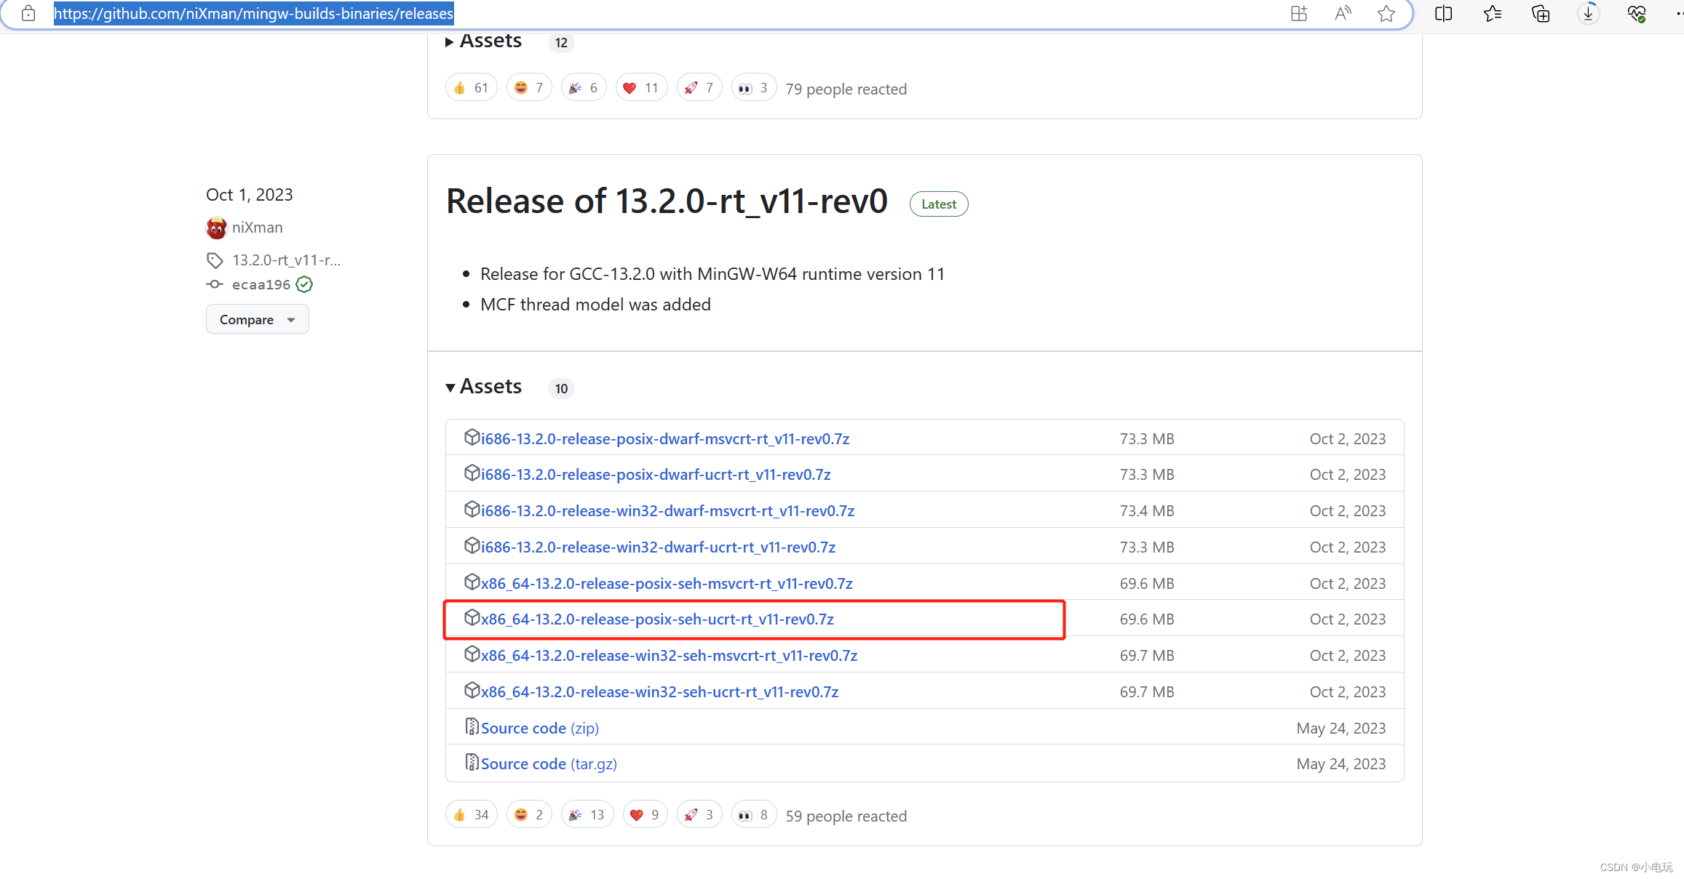The height and width of the screenshot is (879, 1684).
Task: Click the Latest badge
Action: (939, 204)
